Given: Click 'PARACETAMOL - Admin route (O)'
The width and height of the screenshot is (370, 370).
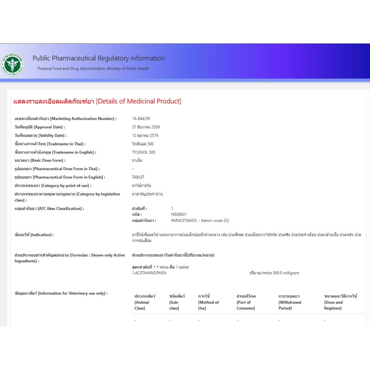Looking at the screenshot, I should coord(200,220).
